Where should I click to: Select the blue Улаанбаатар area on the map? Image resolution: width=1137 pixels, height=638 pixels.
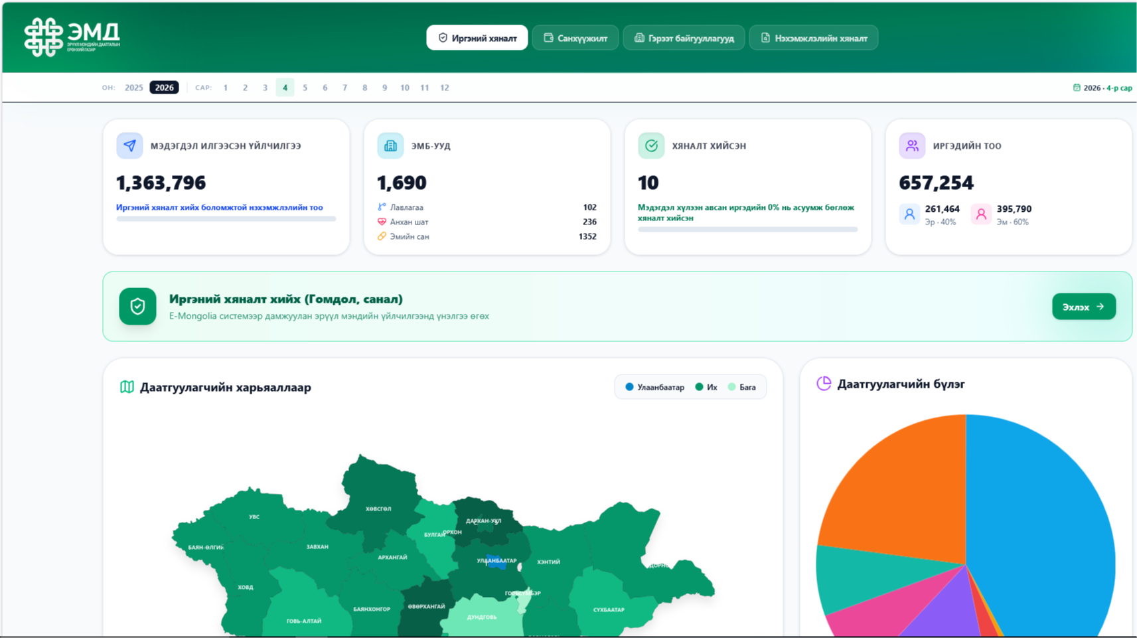pyautogui.click(x=496, y=562)
